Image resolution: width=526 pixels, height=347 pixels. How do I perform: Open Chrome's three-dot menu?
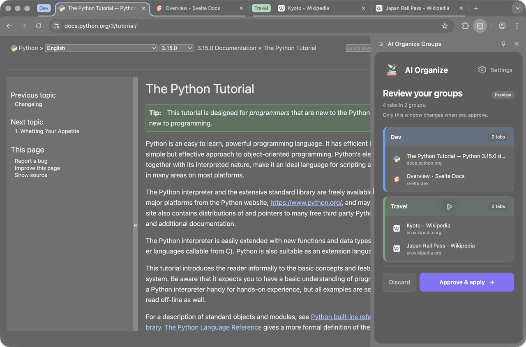pos(517,26)
